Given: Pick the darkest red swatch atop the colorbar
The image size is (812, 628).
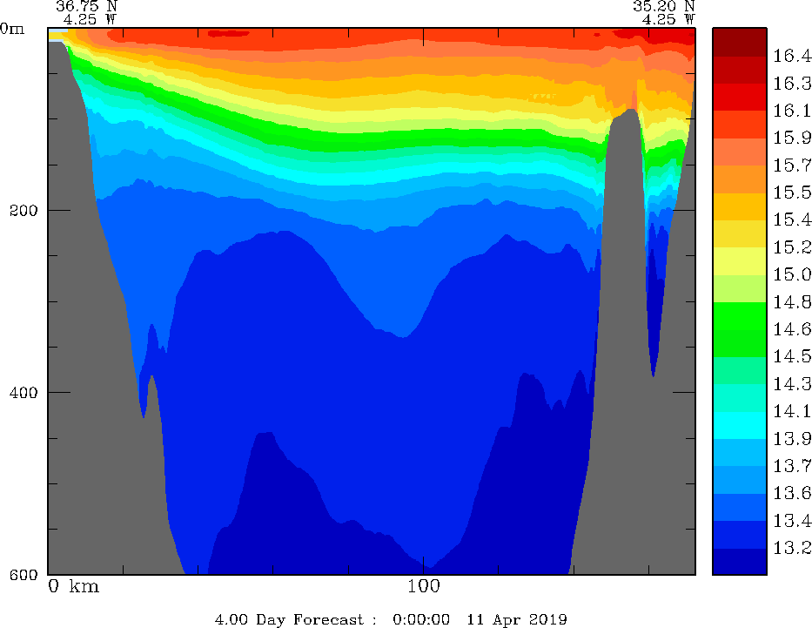Looking at the screenshot, I should pyautogui.click(x=740, y=43).
